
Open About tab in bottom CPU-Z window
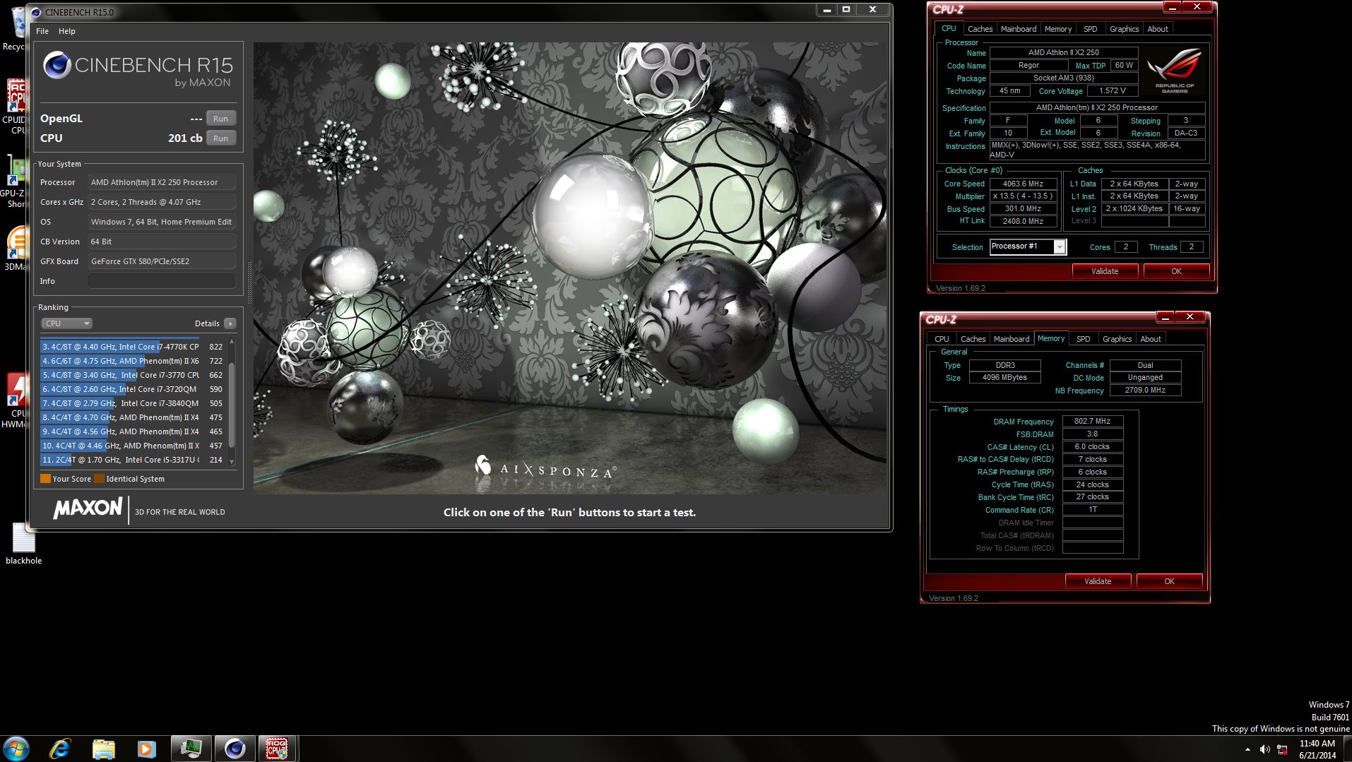click(x=1151, y=339)
